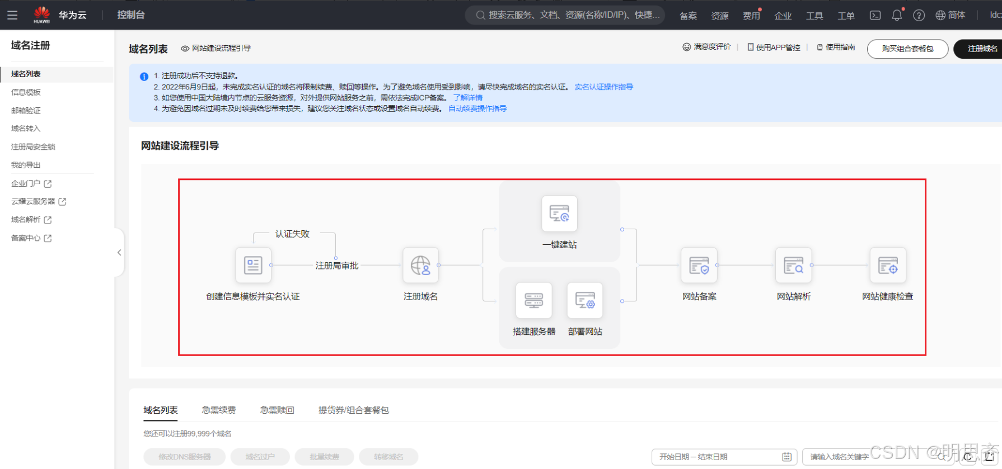Click the 注册域名 globe step icon
This screenshot has width=1002, height=469.
(x=420, y=265)
